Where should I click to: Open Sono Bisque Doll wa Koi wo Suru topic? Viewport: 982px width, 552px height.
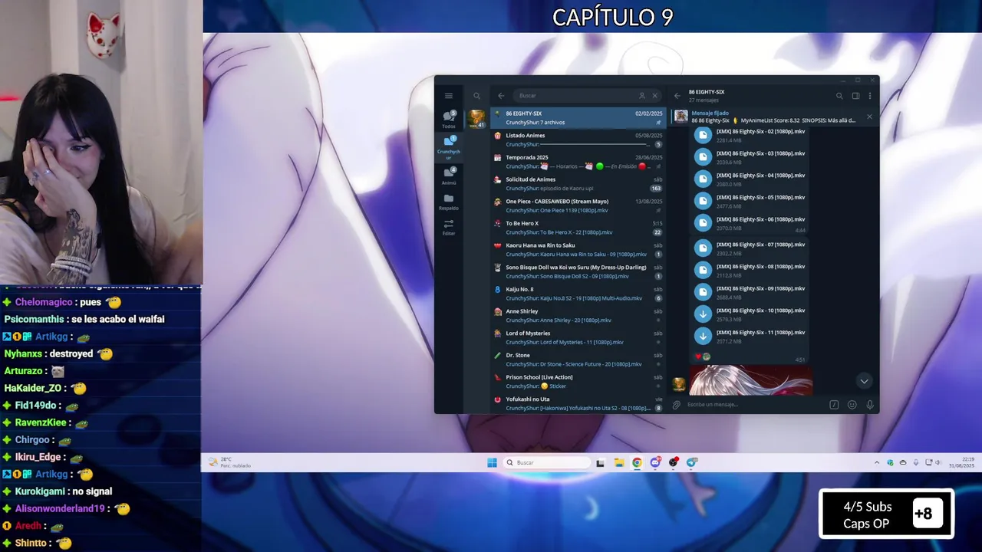[578, 271]
